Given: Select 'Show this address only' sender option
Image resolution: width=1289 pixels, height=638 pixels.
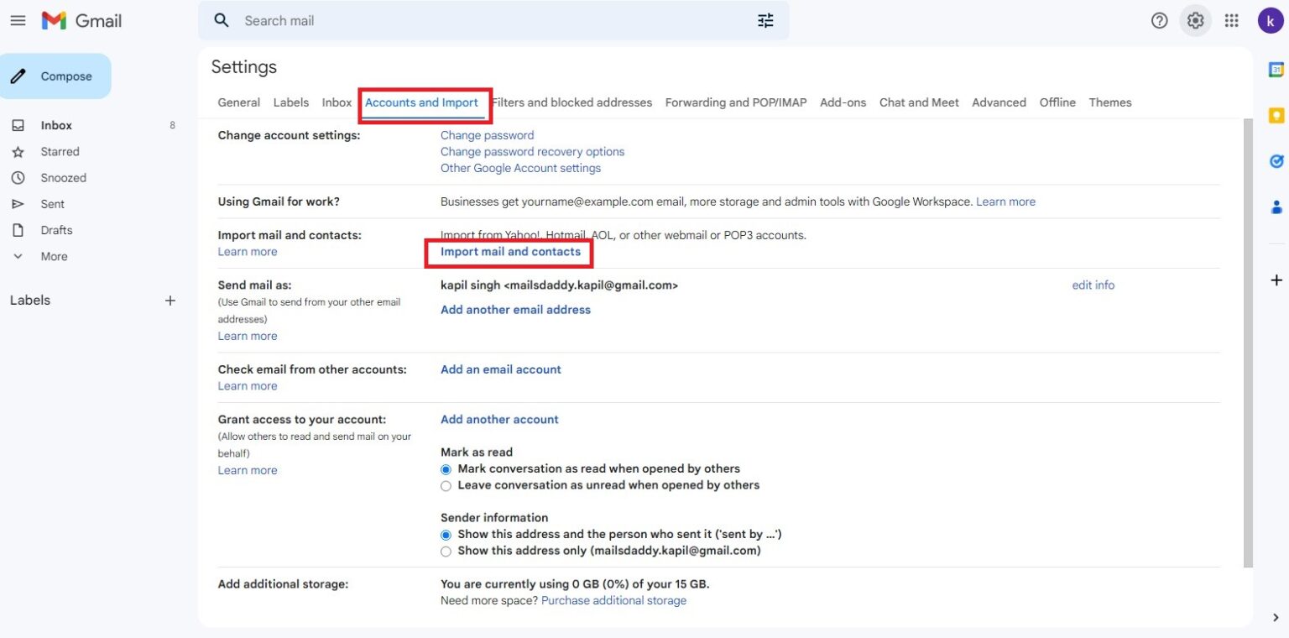Looking at the screenshot, I should click(446, 552).
